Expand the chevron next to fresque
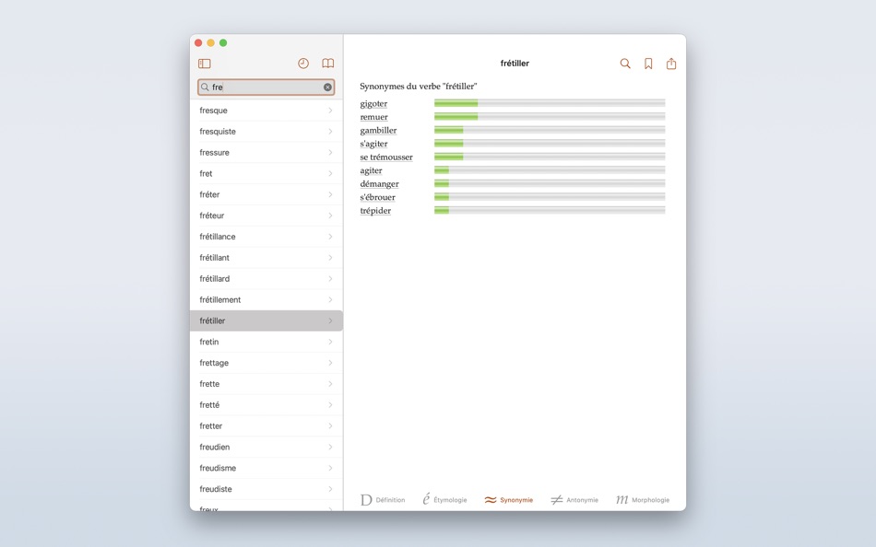The height and width of the screenshot is (547, 876). pos(331,110)
